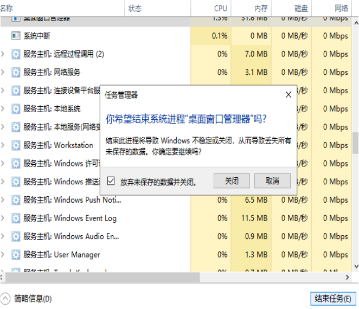Select the 系统中断 process icon

pos(16,36)
